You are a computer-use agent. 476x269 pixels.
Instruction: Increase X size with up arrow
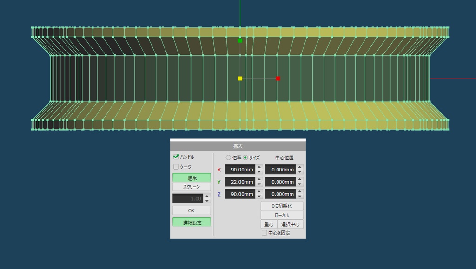tap(259, 167)
